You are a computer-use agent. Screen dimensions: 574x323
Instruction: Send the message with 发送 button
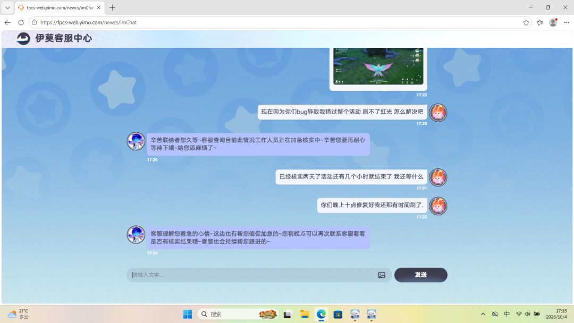(420, 275)
